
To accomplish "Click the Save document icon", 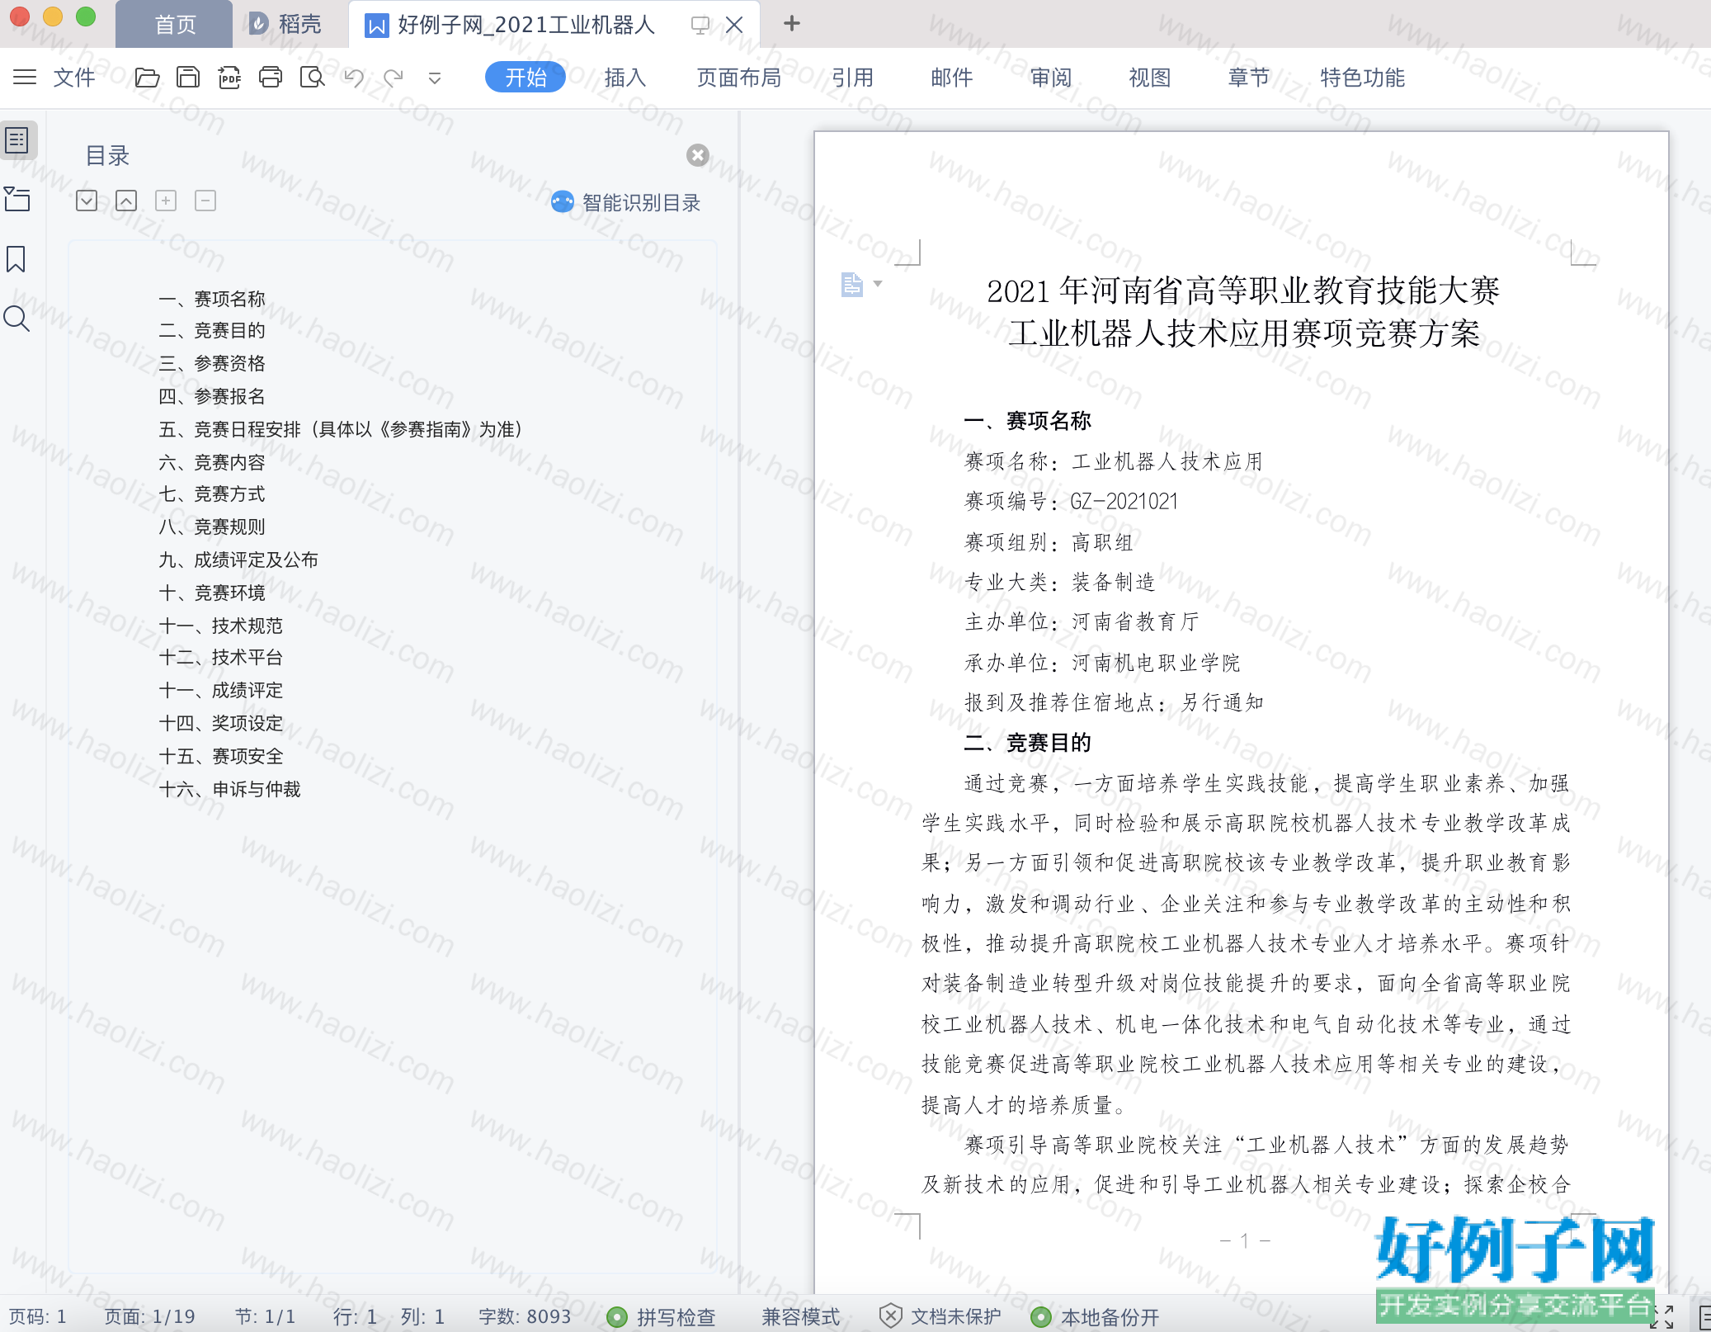I will pyautogui.click(x=188, y=78).
